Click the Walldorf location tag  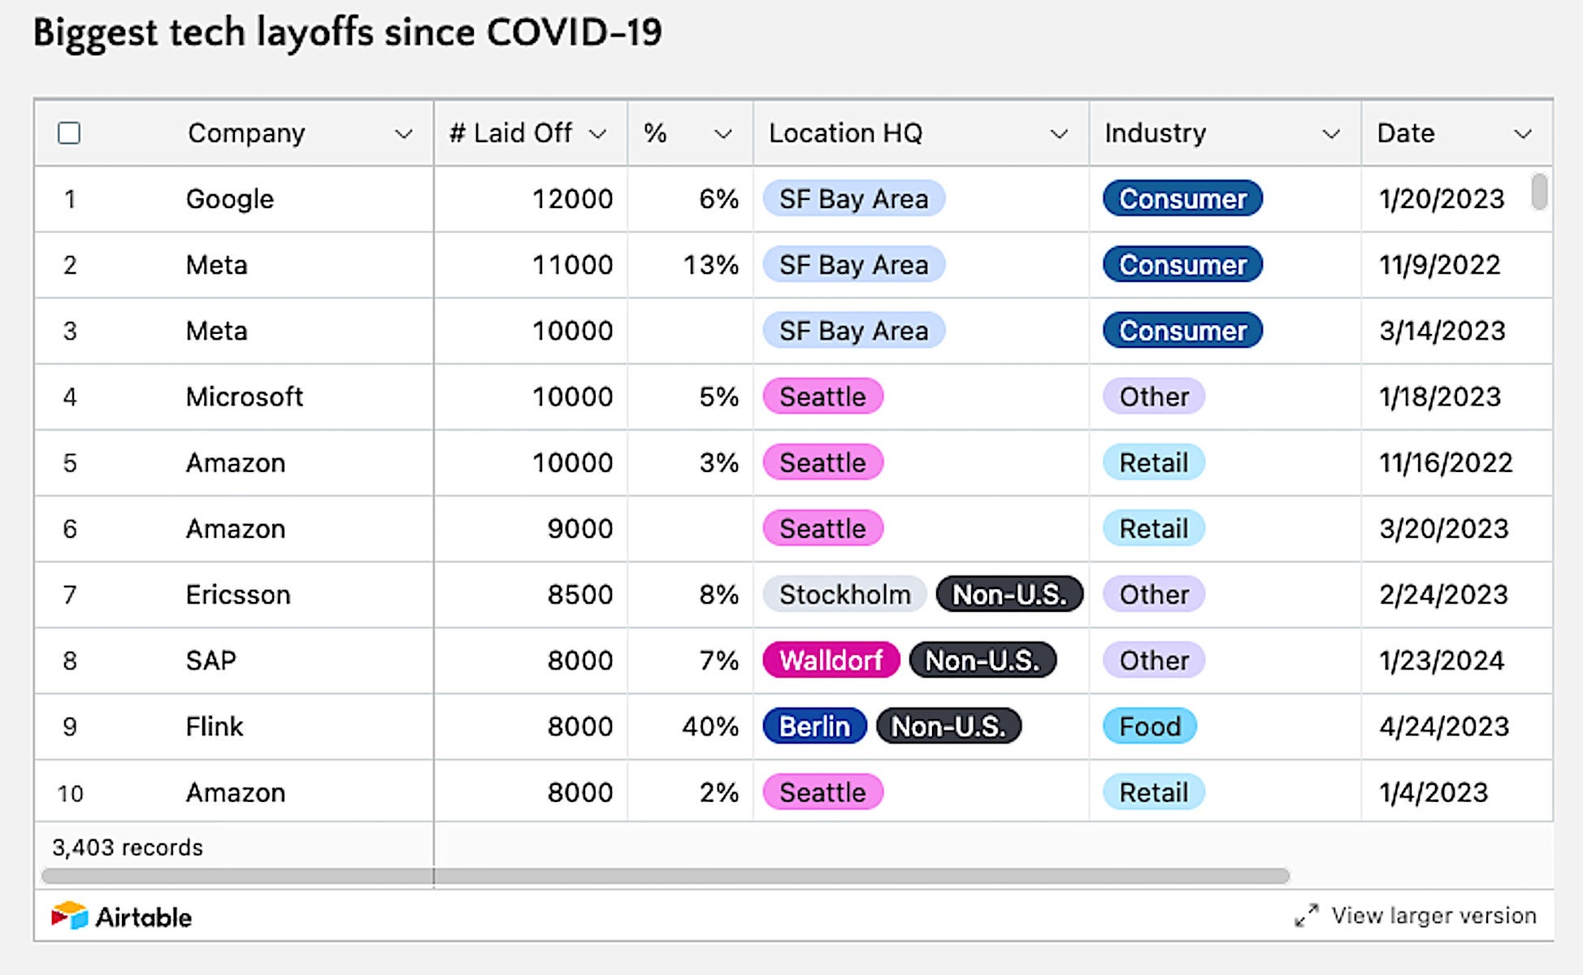(831, 661)
